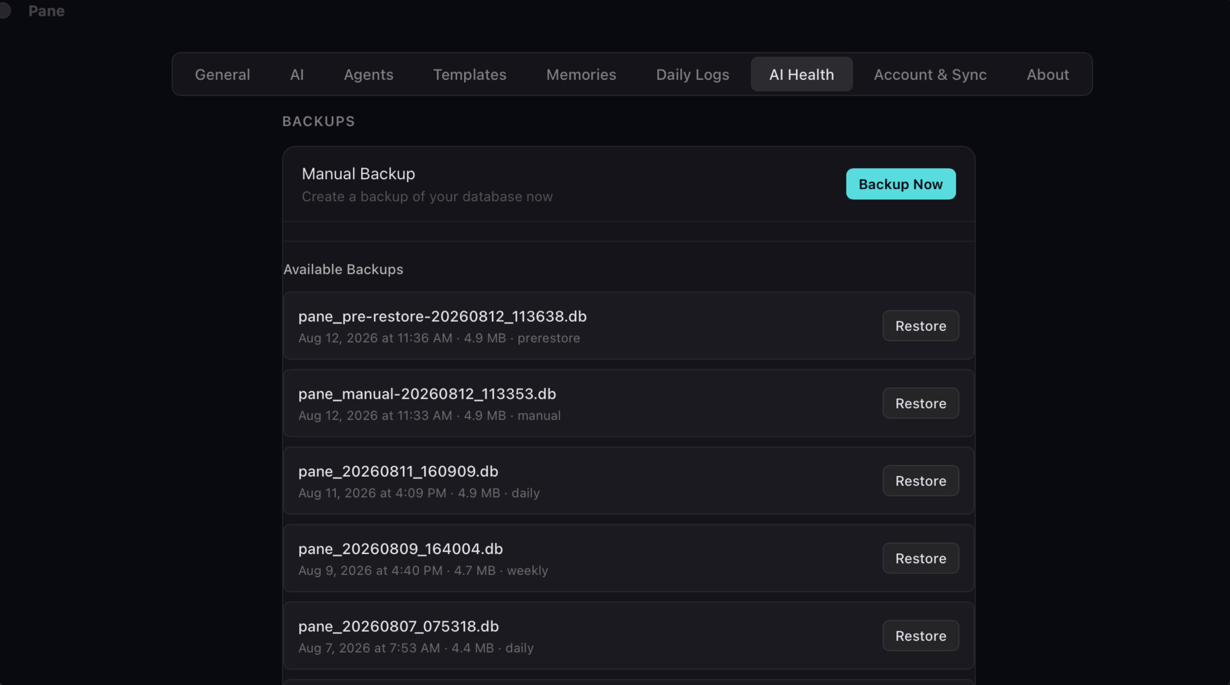Open the Daily Logs tab
Image resolution: width=1230 pixels, height=685 pixels.
coord(692,75)
